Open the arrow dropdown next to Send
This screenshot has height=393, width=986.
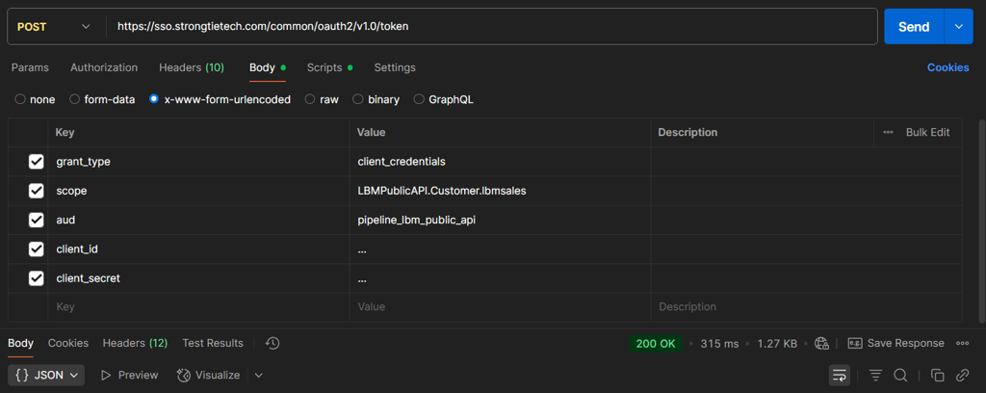[959, 27]
